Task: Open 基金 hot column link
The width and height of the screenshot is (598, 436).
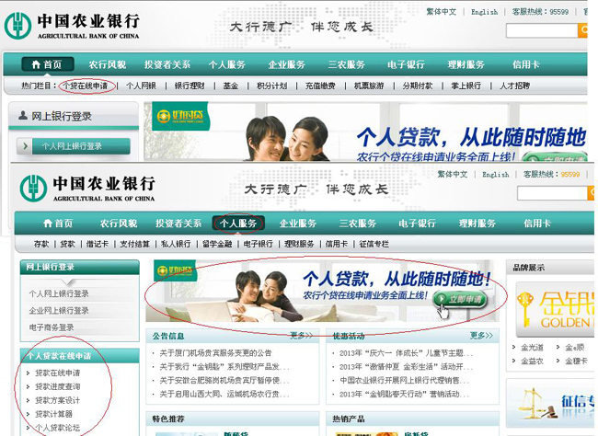Action: coord(231,86)
